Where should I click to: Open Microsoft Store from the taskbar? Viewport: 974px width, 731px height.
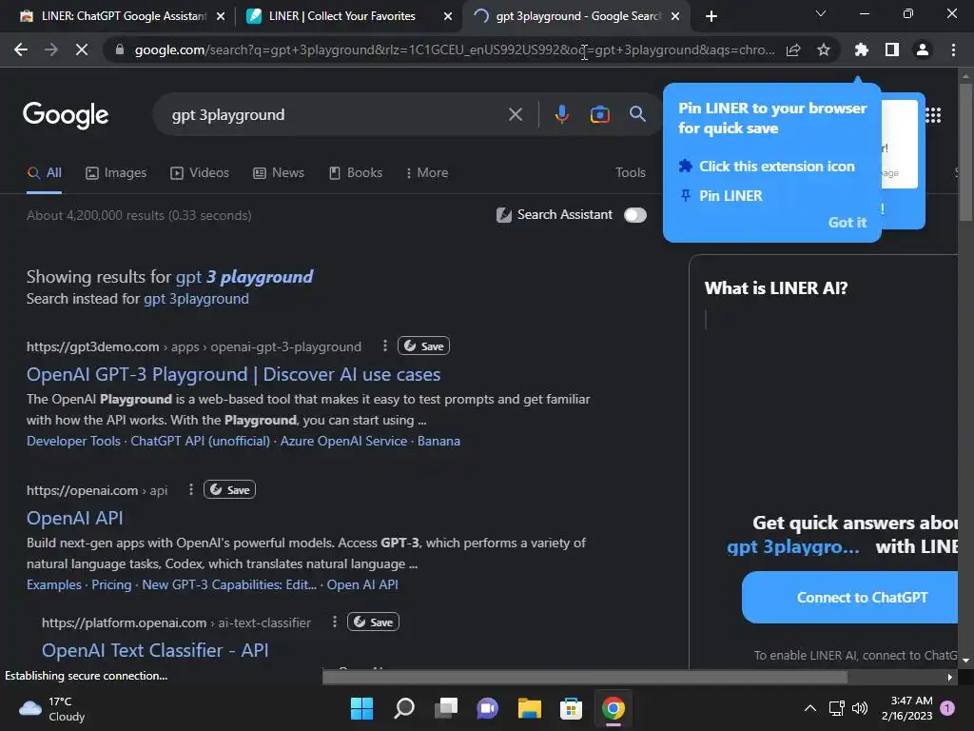point(571,708)
